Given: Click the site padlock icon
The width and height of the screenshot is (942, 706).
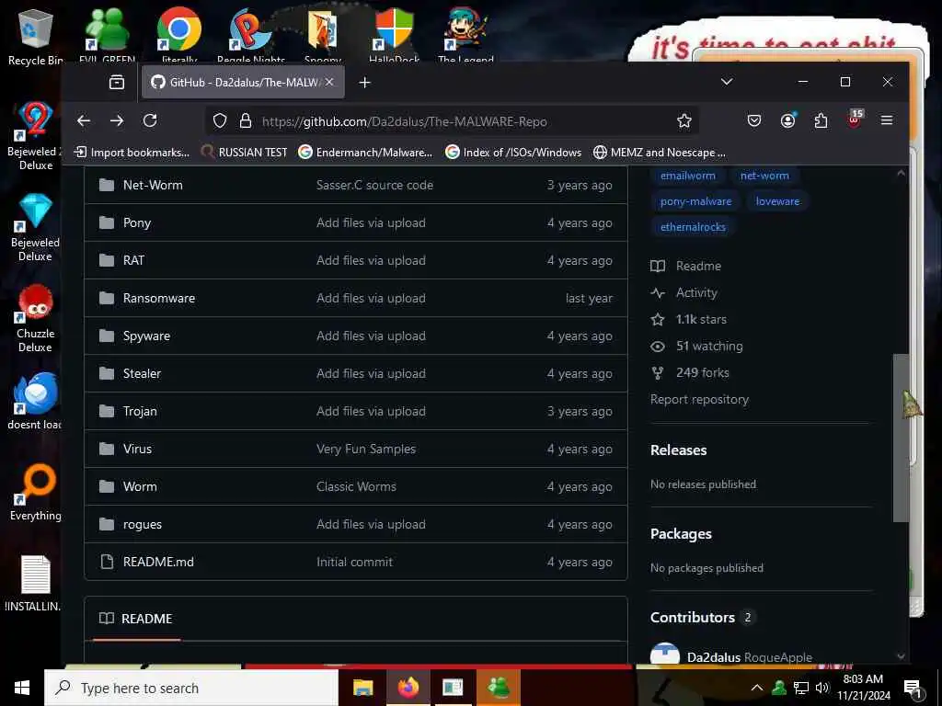Looking at the screenshot, I should tap(245, 120).
